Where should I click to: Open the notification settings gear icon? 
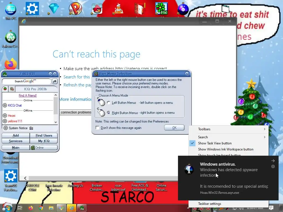click(273, 166)
